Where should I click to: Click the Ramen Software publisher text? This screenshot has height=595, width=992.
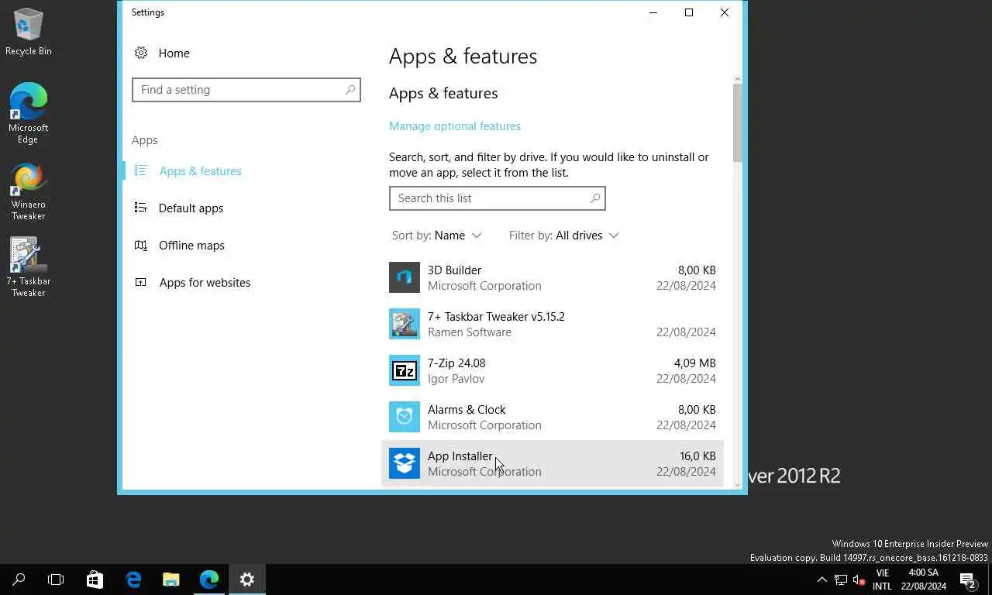(470, 332)
